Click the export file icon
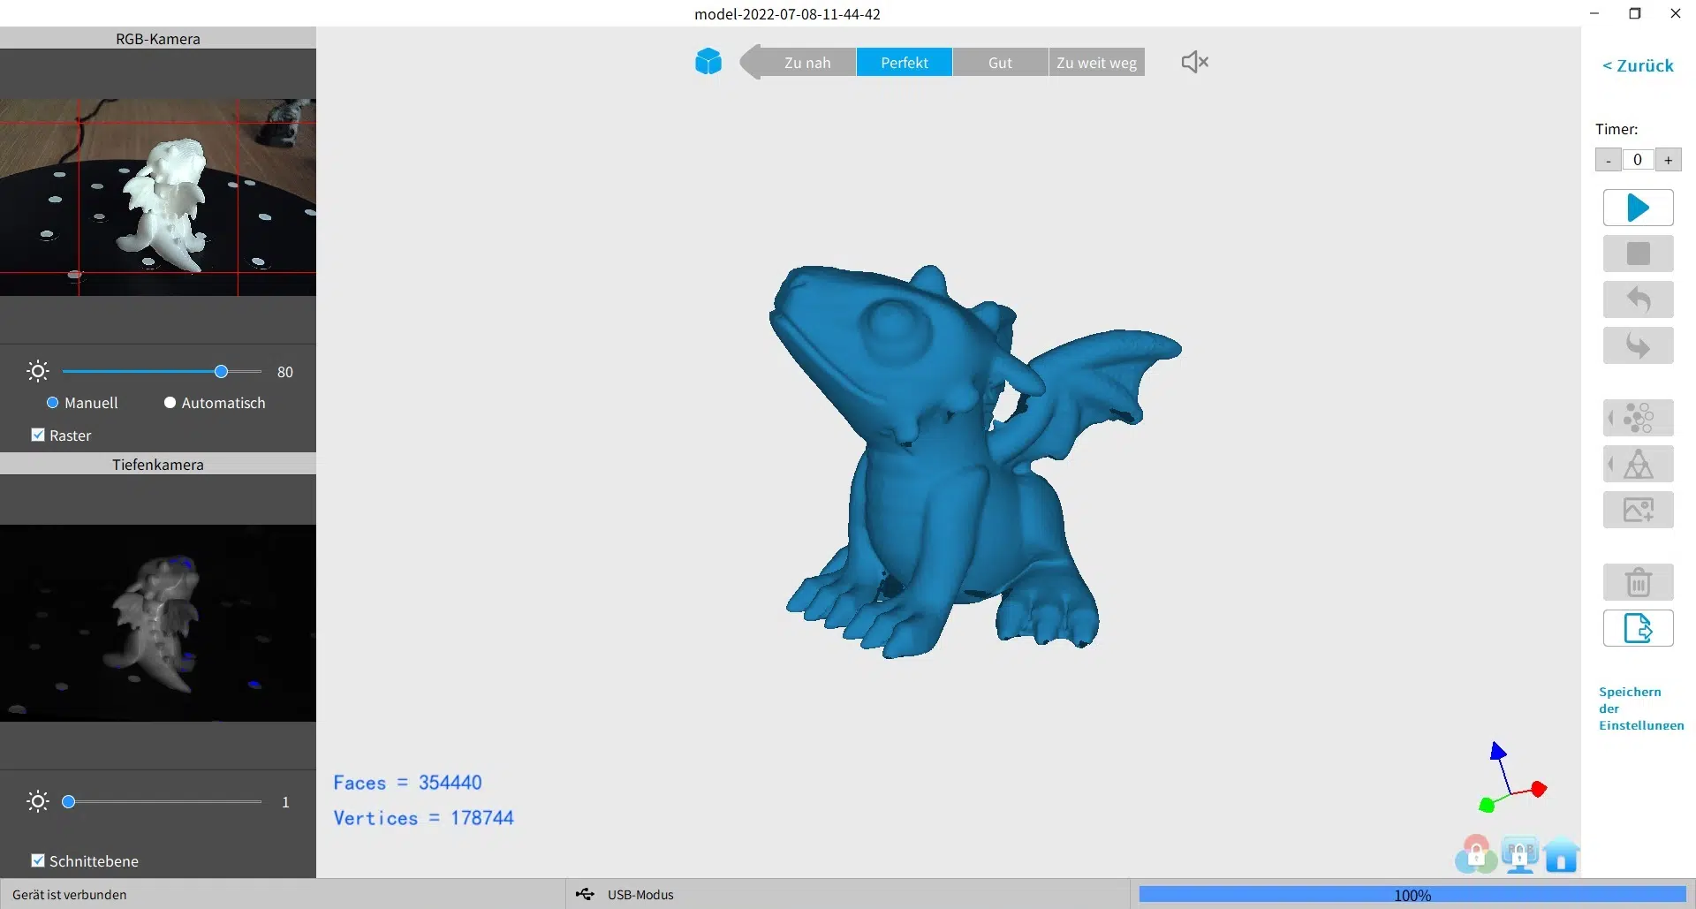Image resolution: width=1696 pixels, height=909 pixels. click(1638, 628)
